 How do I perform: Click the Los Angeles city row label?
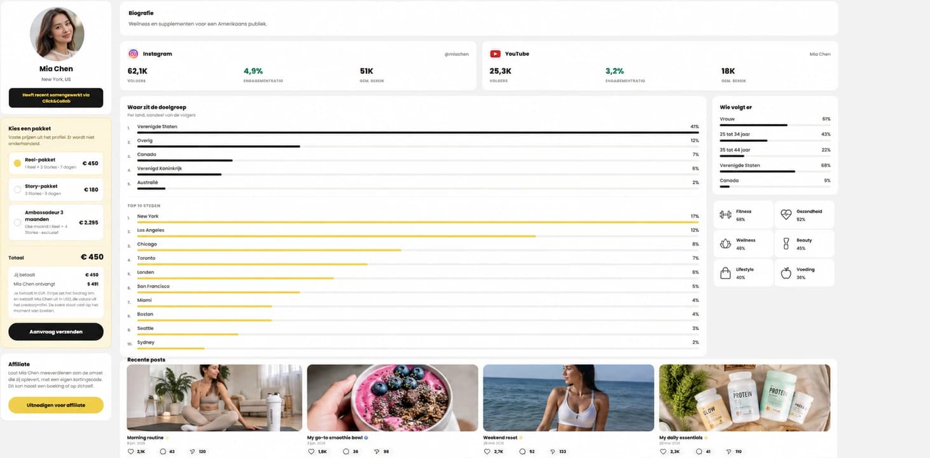point(151,230)
